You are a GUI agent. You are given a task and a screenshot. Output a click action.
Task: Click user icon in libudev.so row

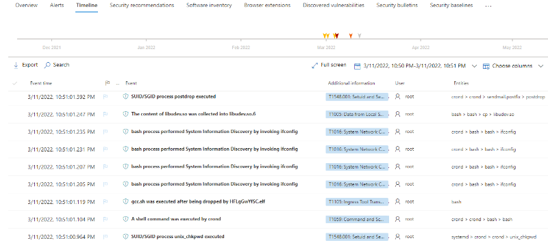coord(397,114)
